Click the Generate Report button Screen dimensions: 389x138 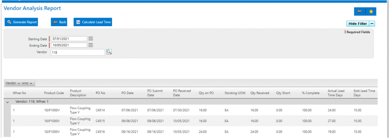click(x=21, y=22)
